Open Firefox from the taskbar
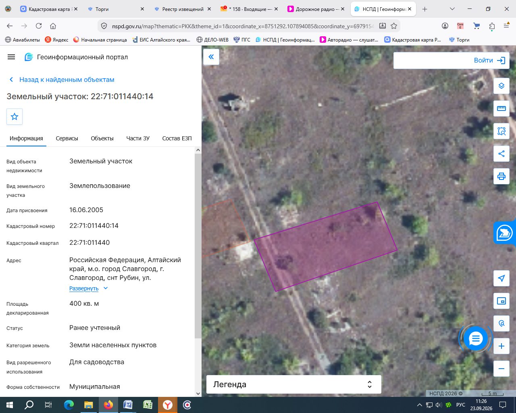 108,405
